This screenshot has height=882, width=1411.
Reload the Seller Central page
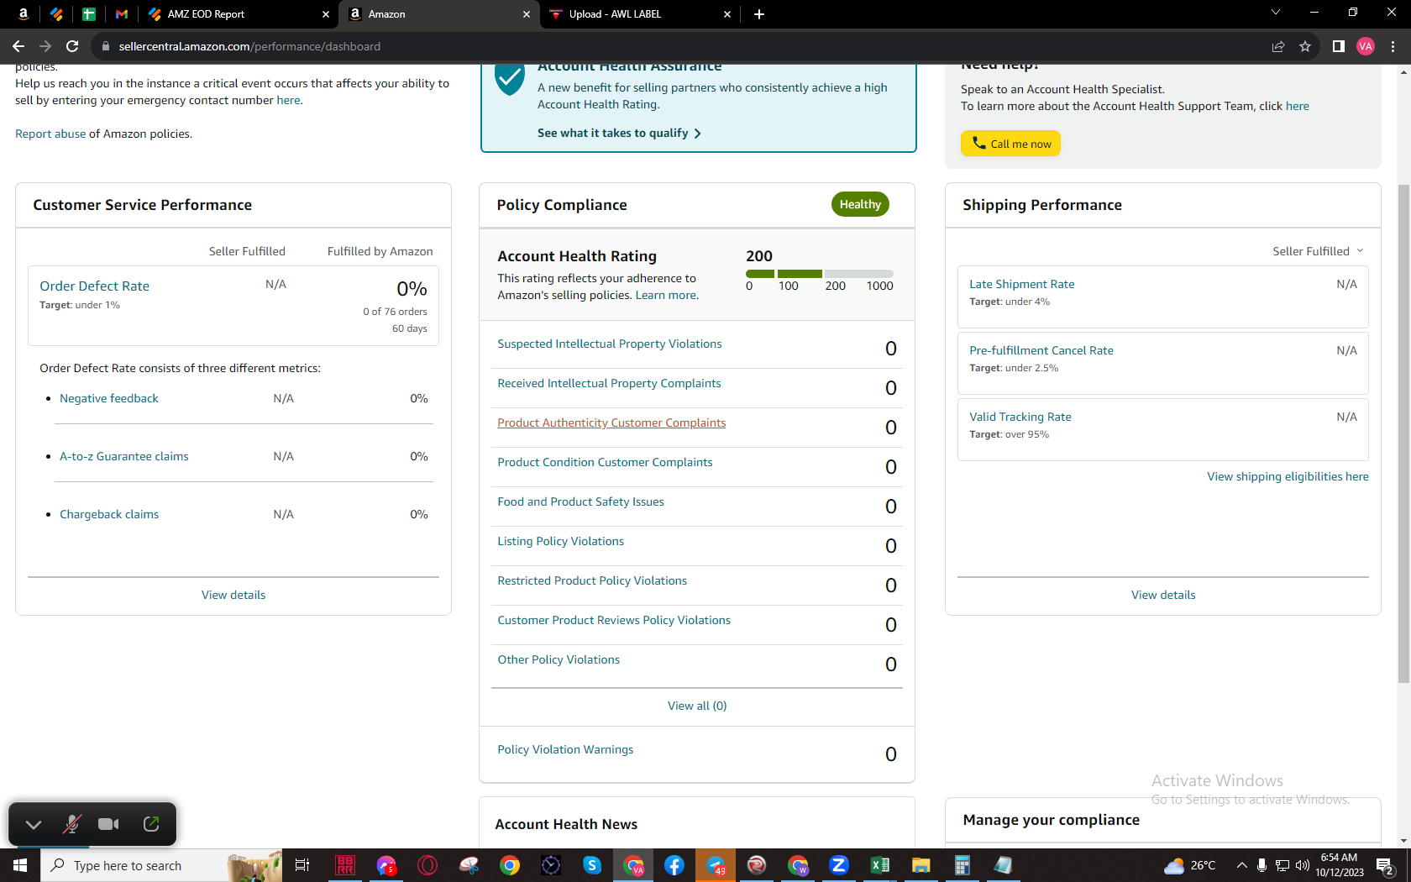72,46
